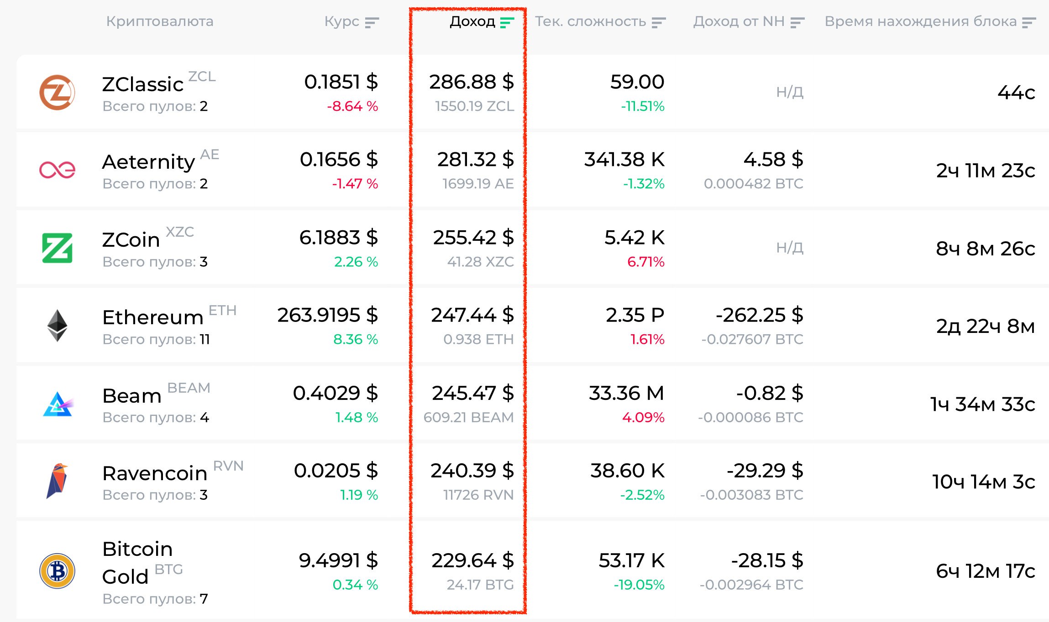Open the ZClassic coin name link
This screenshot has width=1049, height=622.
142,84
